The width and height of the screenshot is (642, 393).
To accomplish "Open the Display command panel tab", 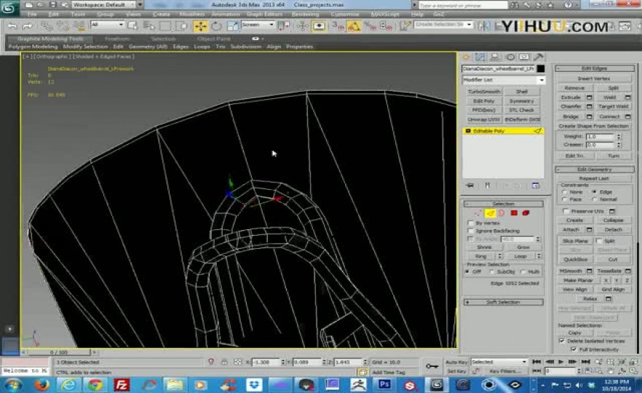I will pos(524,57).
